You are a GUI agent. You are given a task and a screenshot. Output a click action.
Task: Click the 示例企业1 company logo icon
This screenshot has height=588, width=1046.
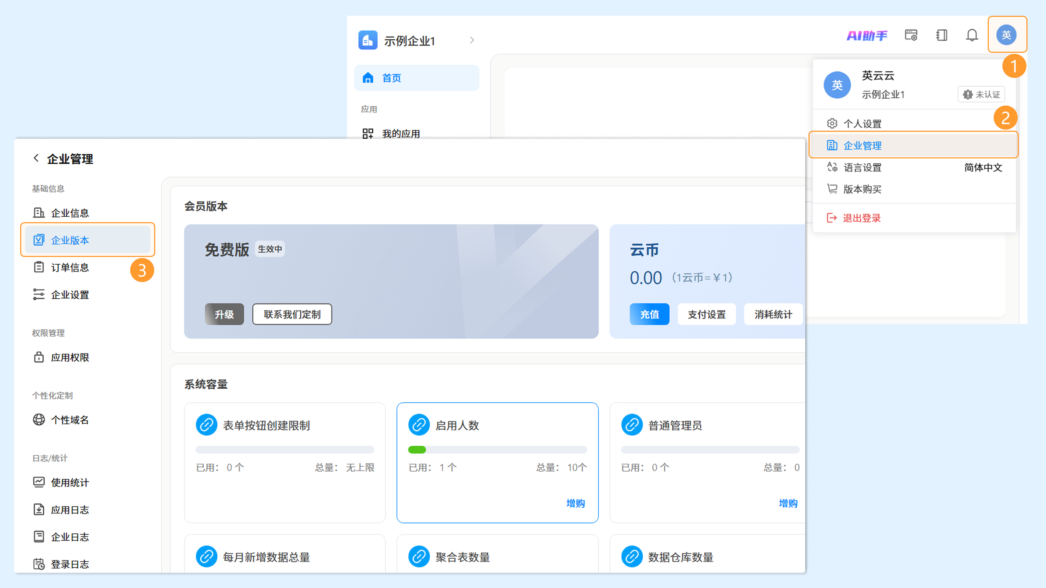click(367, 40)
